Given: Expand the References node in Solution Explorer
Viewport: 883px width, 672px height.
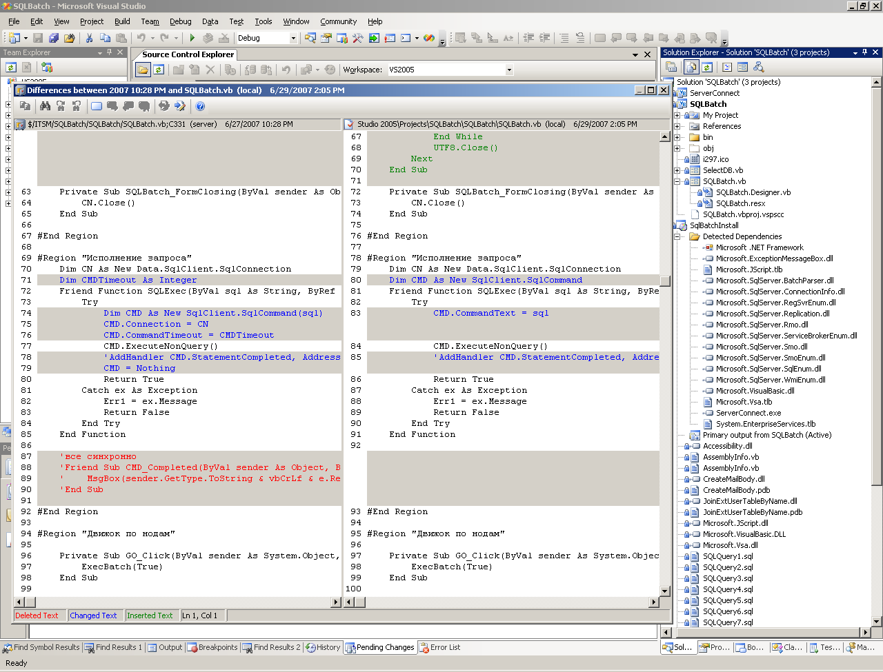Looking at the screenshot, I should click(x=677, y=126).
